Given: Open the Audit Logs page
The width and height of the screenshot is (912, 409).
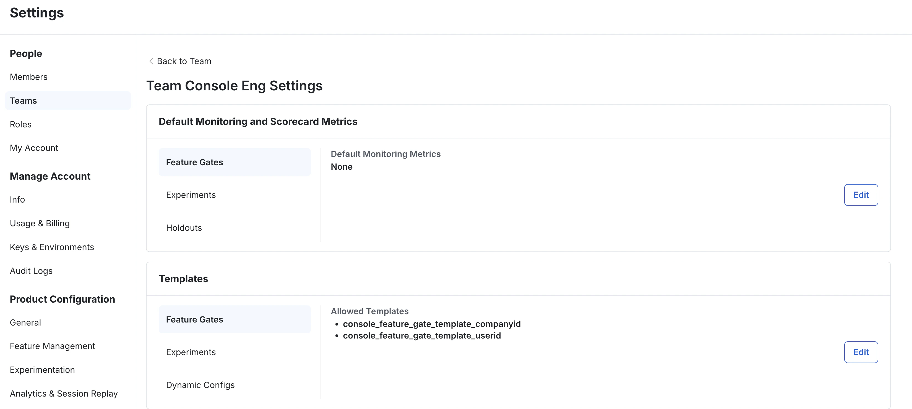Looking at the screenshot, I should [x=31, y=271].
